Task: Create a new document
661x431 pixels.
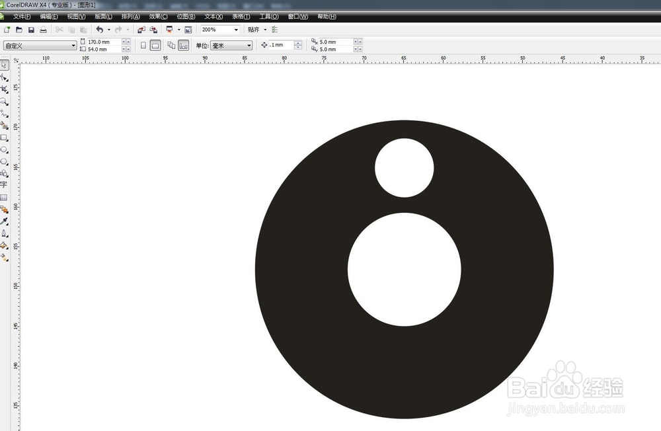Action: 7,30
